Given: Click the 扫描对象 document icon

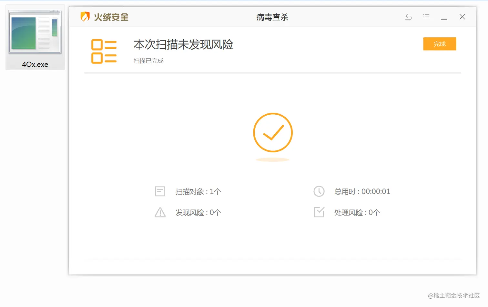Looking at the screenshot, I should click(160, 191).
